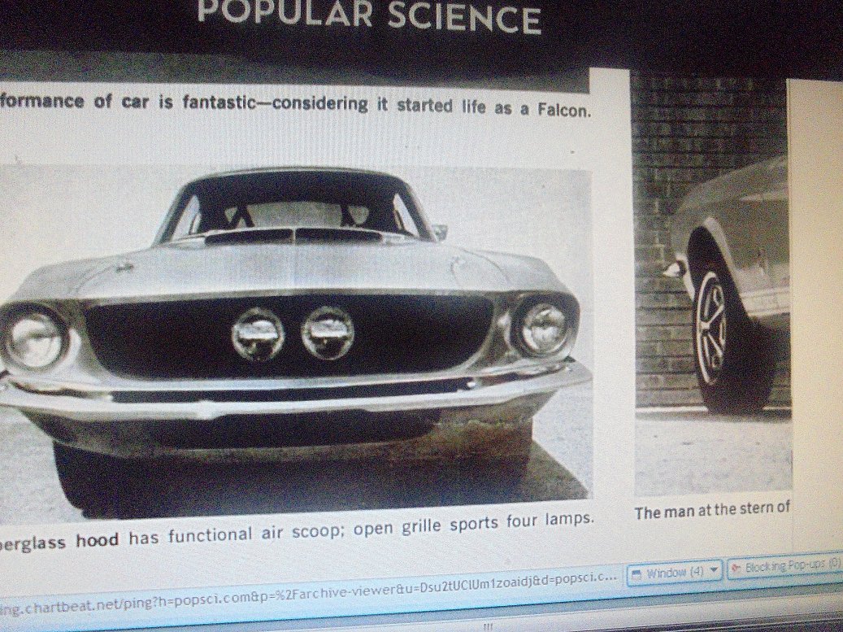Open the Window (4) dropdown in status bar
The width and height of the screenshot is (843, 632).
click(676, 574)
